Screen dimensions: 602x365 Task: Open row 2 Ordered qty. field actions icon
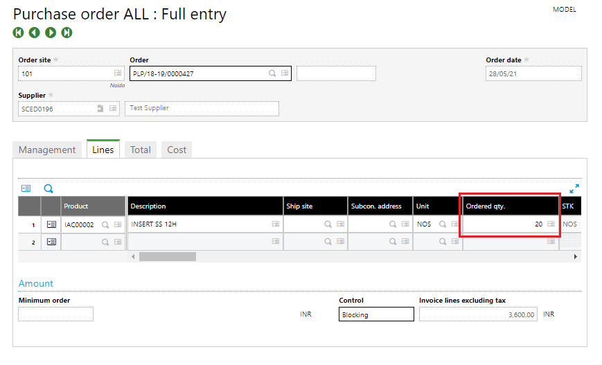point(551,241)
